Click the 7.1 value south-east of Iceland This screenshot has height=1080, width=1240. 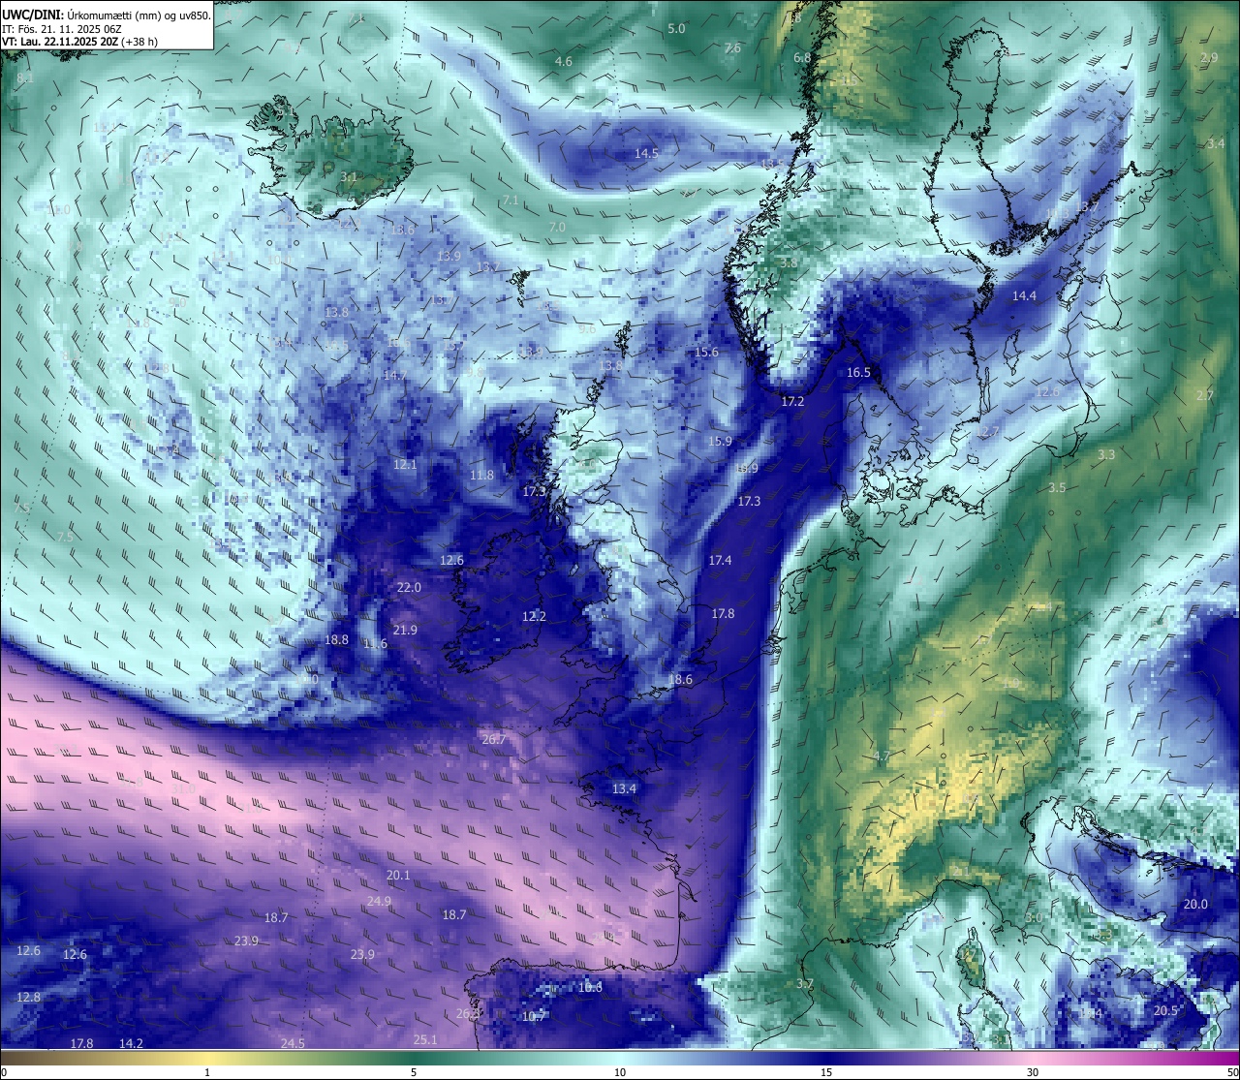point(511,201)
